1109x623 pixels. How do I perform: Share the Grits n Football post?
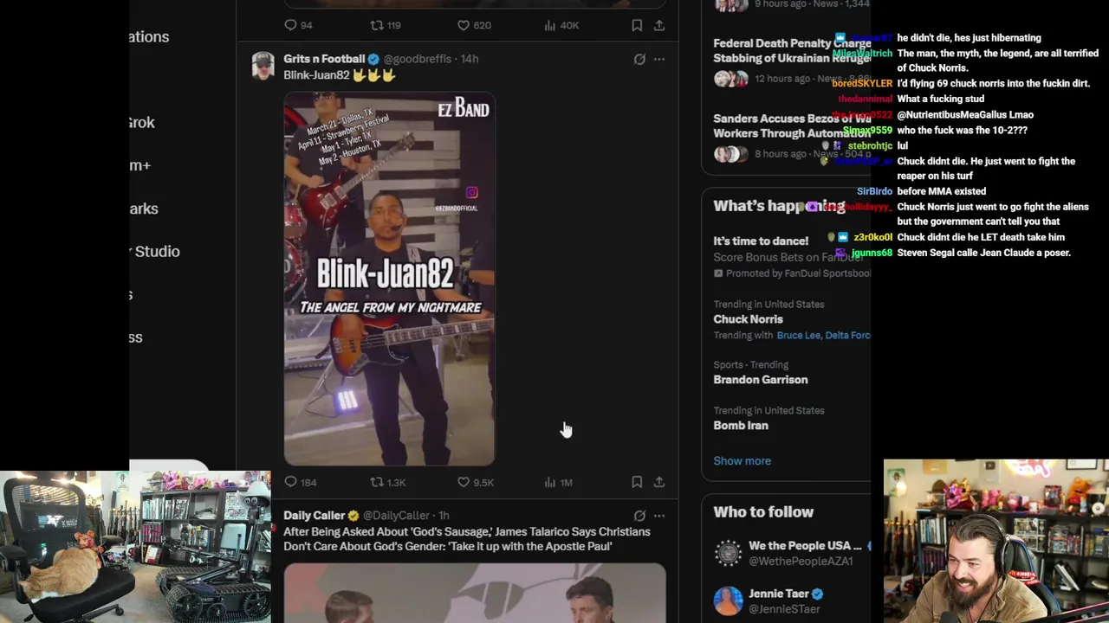[659, 482]
